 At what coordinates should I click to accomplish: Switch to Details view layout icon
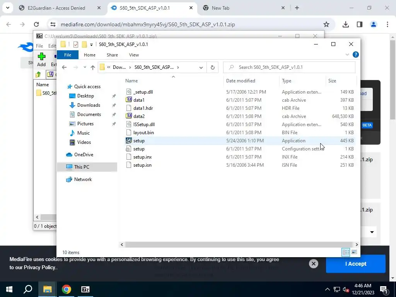pyautogui.click(x=346, y=252)
